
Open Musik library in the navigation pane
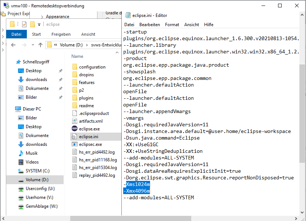point(31,153)
